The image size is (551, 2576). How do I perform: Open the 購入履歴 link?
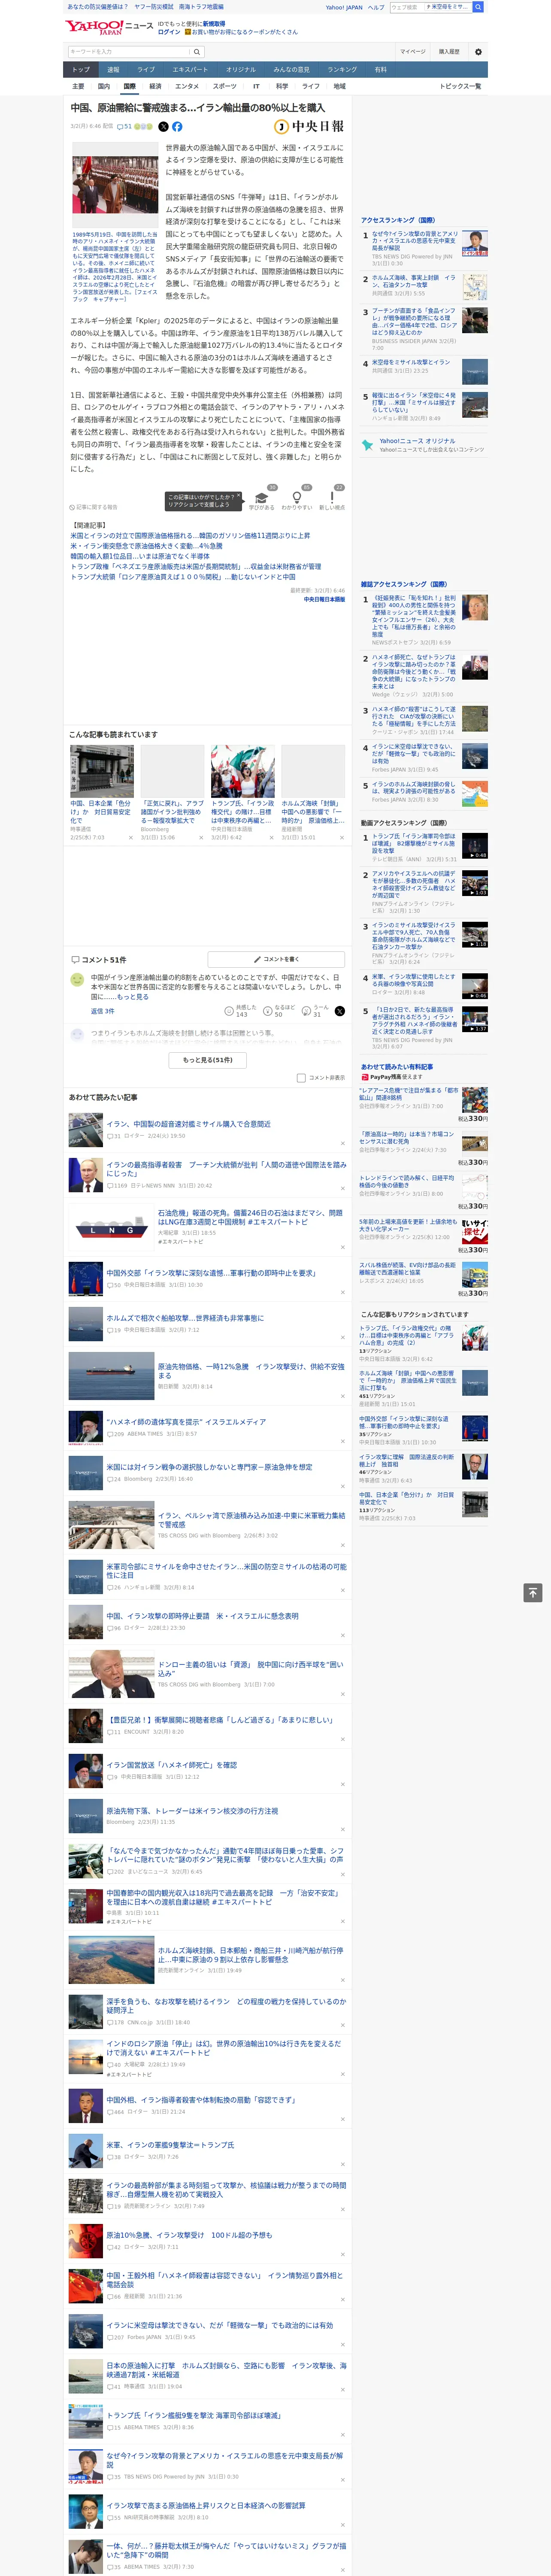pyautogui.click(x=449, y=52)
